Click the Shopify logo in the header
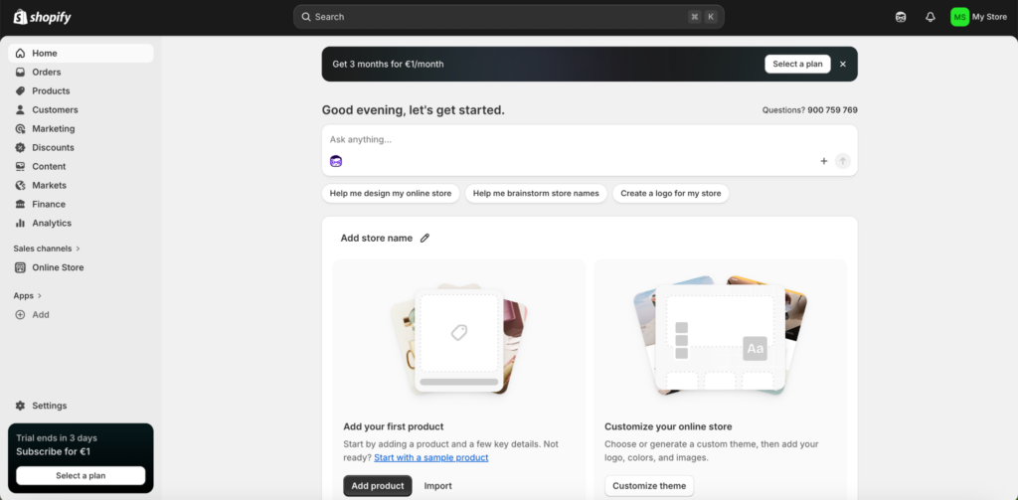This screenshot has height=500, width=1018. point(42,17)
